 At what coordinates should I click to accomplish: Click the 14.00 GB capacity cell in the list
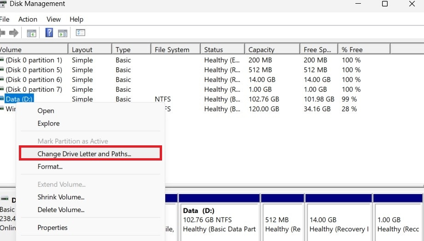[262, 80]
